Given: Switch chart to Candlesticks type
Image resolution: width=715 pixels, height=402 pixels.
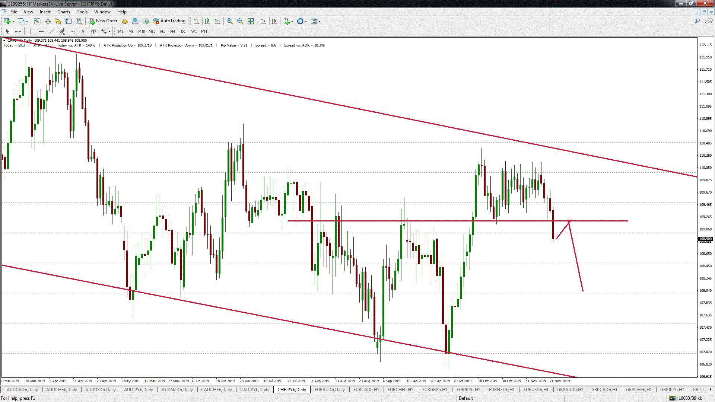Looking at the screenshot, I should click(x=207, y=21).
